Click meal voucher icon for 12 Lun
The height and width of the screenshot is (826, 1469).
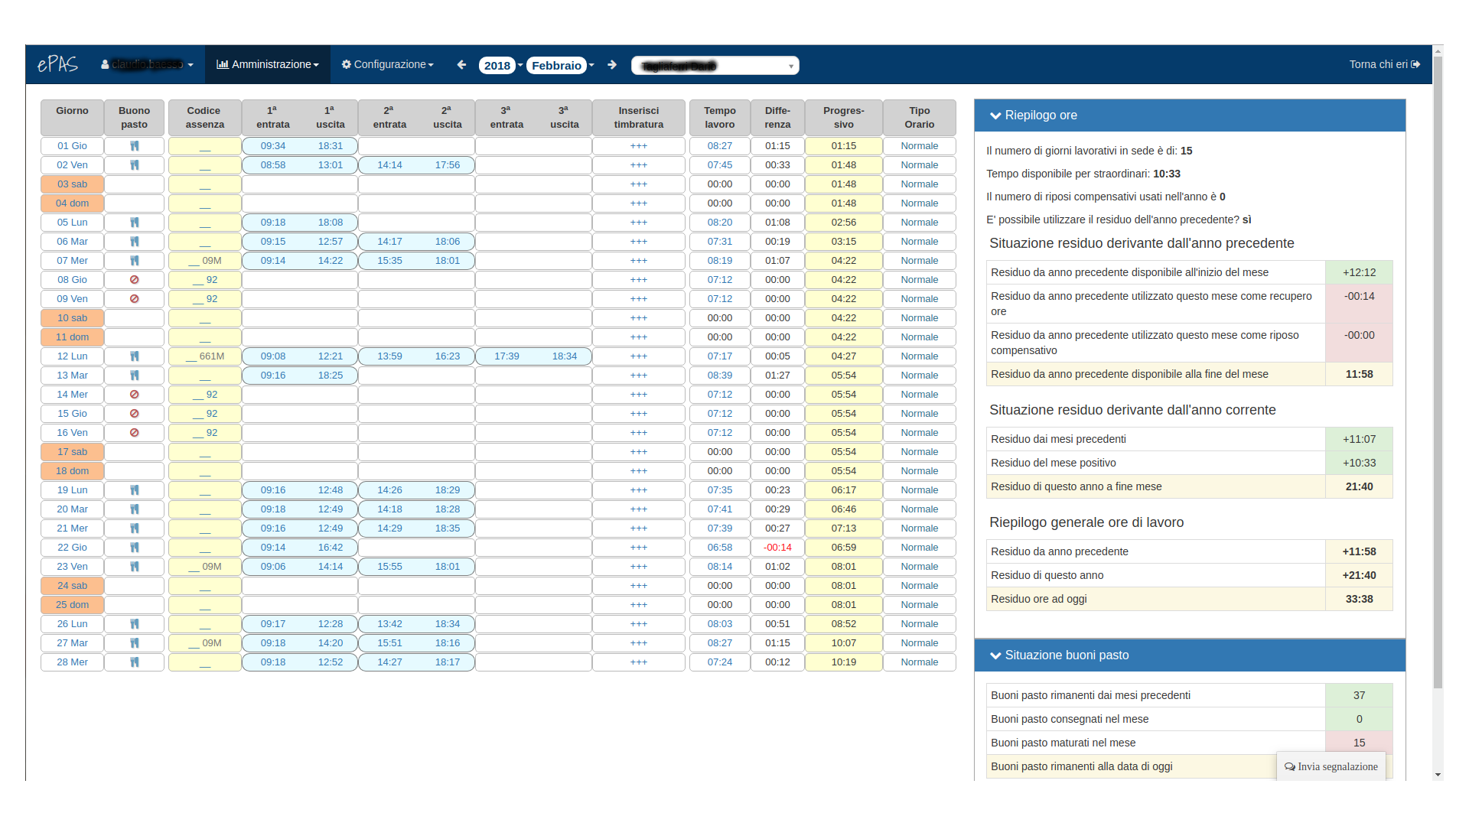click(x=134, y=356)
